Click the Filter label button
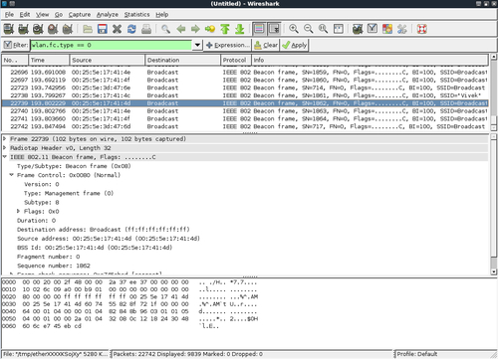 [16, 45]
